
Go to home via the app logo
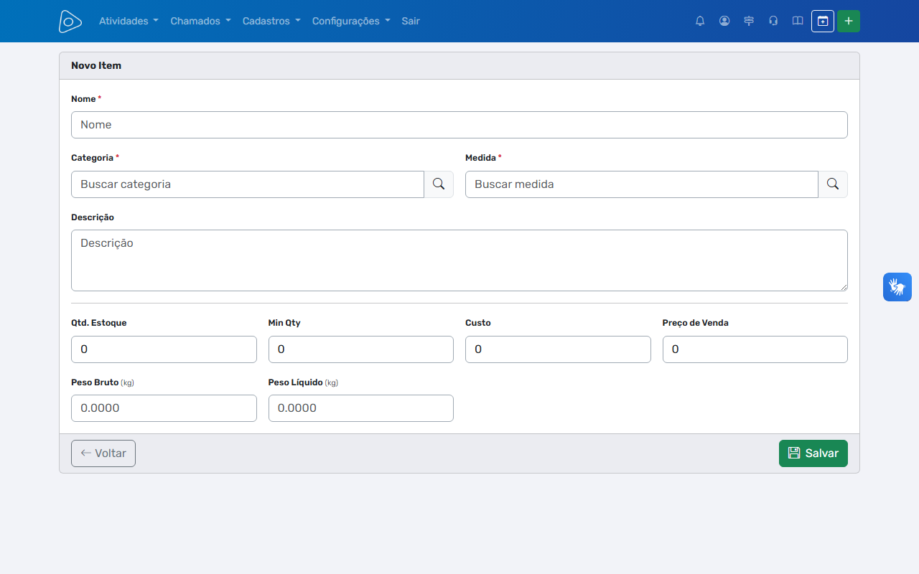click(70, 22)
